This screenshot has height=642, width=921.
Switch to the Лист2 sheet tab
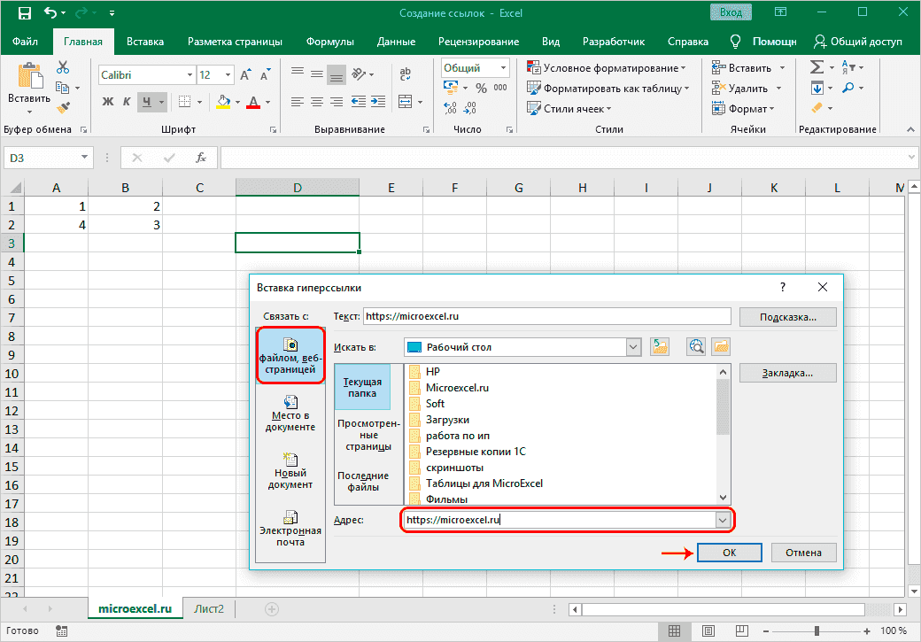209,609
